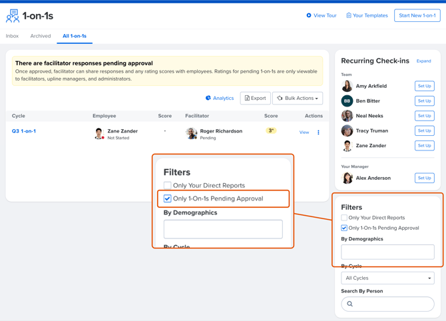Enable Only Your Direct Reports in sidebar filters
The width and height of the screenshot is (446, 321).
[344, 218]
